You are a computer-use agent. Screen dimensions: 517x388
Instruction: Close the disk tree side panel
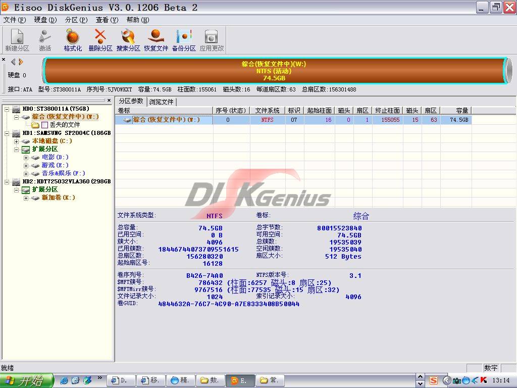109,101
